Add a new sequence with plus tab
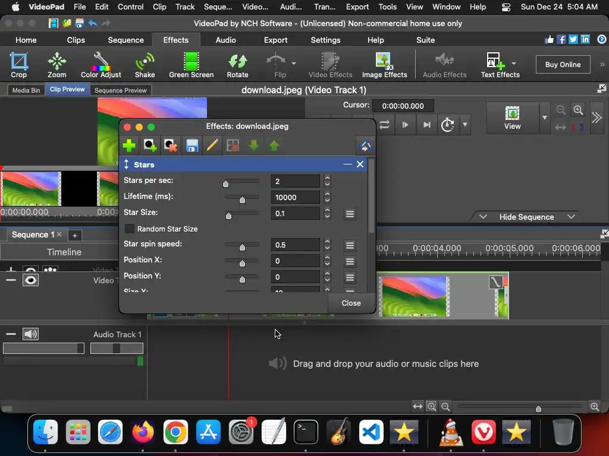The height and width of the screenshot is (456, 609). (74, 235)
